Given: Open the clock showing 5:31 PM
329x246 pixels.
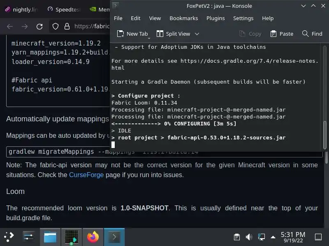Looking at the screenshot, I should (293, 237).
